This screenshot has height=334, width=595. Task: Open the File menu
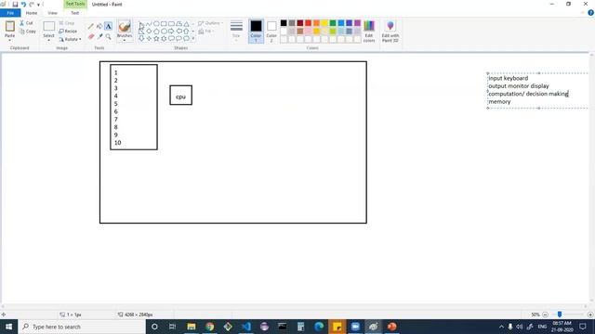click(x=10, y=13)
